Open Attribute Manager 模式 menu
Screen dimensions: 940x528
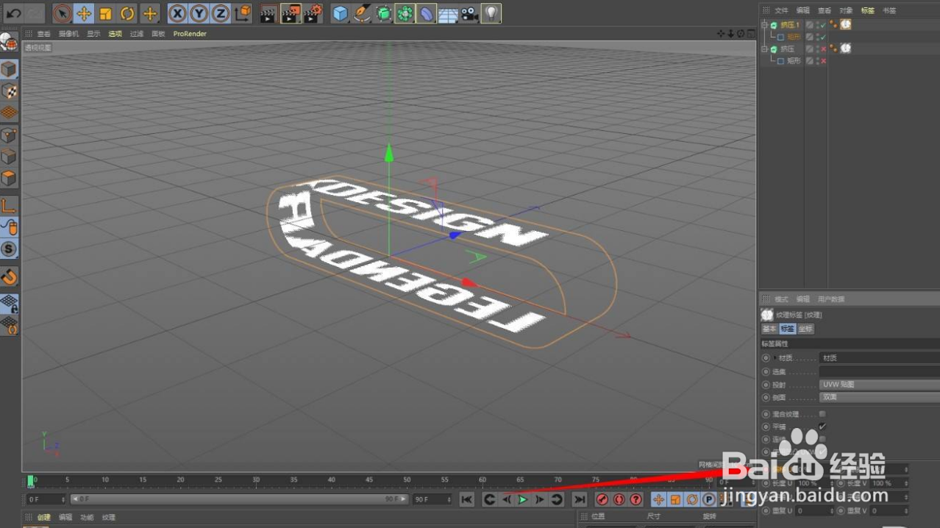(781, 299)
